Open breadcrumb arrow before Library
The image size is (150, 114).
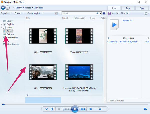[14, 8]
